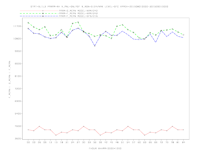The width and height of the screenshot is (200, 155).
Task: Click x-axis tick label 30
Action: pos(84,142)
